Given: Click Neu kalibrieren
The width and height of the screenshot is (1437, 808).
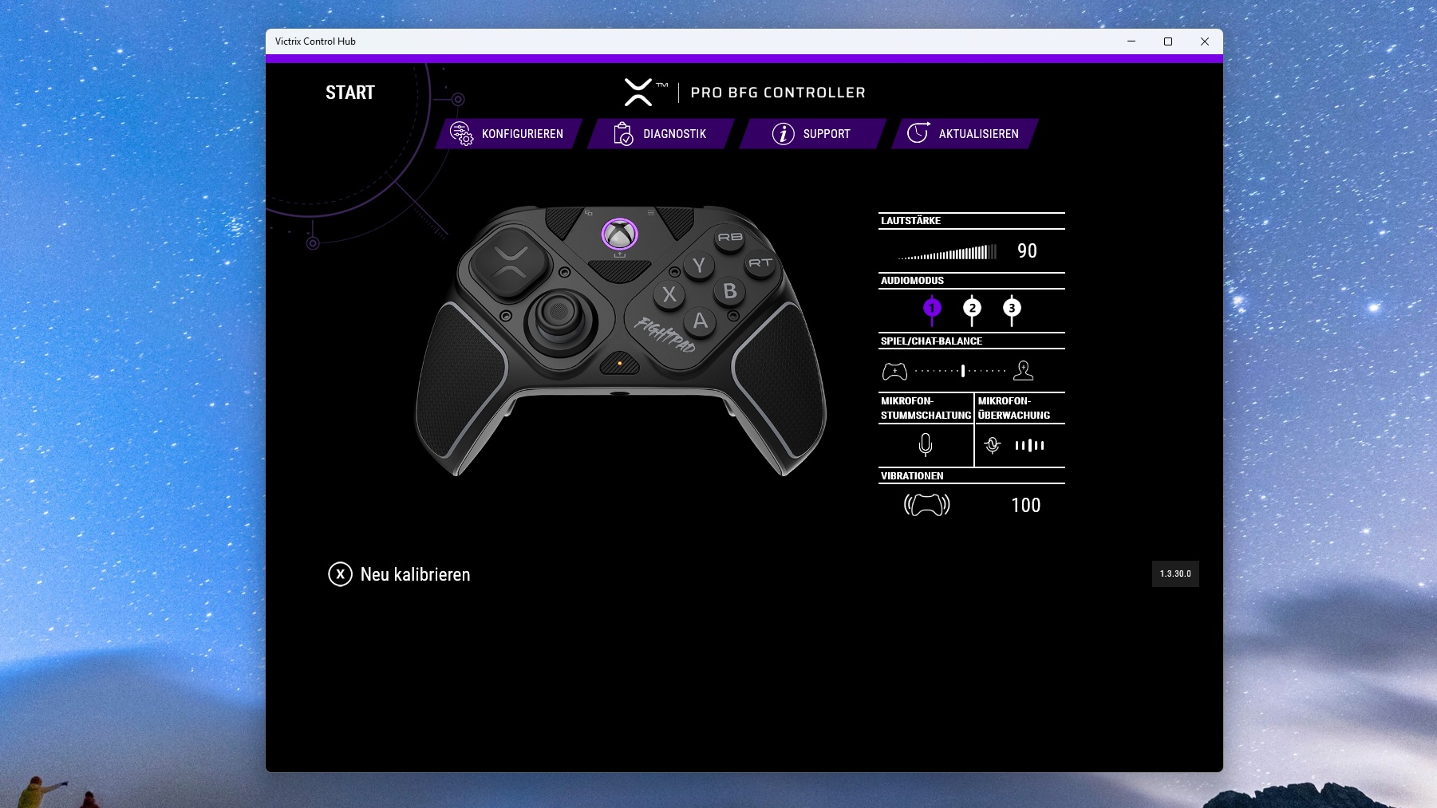Looking at the screenshot, I should click(x=400, y=574).
